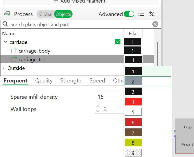Image resolution: width=194 pixels, height=157 pixels.
Task: Pick dark red filament 6 from list
Action: coord(133,122)
